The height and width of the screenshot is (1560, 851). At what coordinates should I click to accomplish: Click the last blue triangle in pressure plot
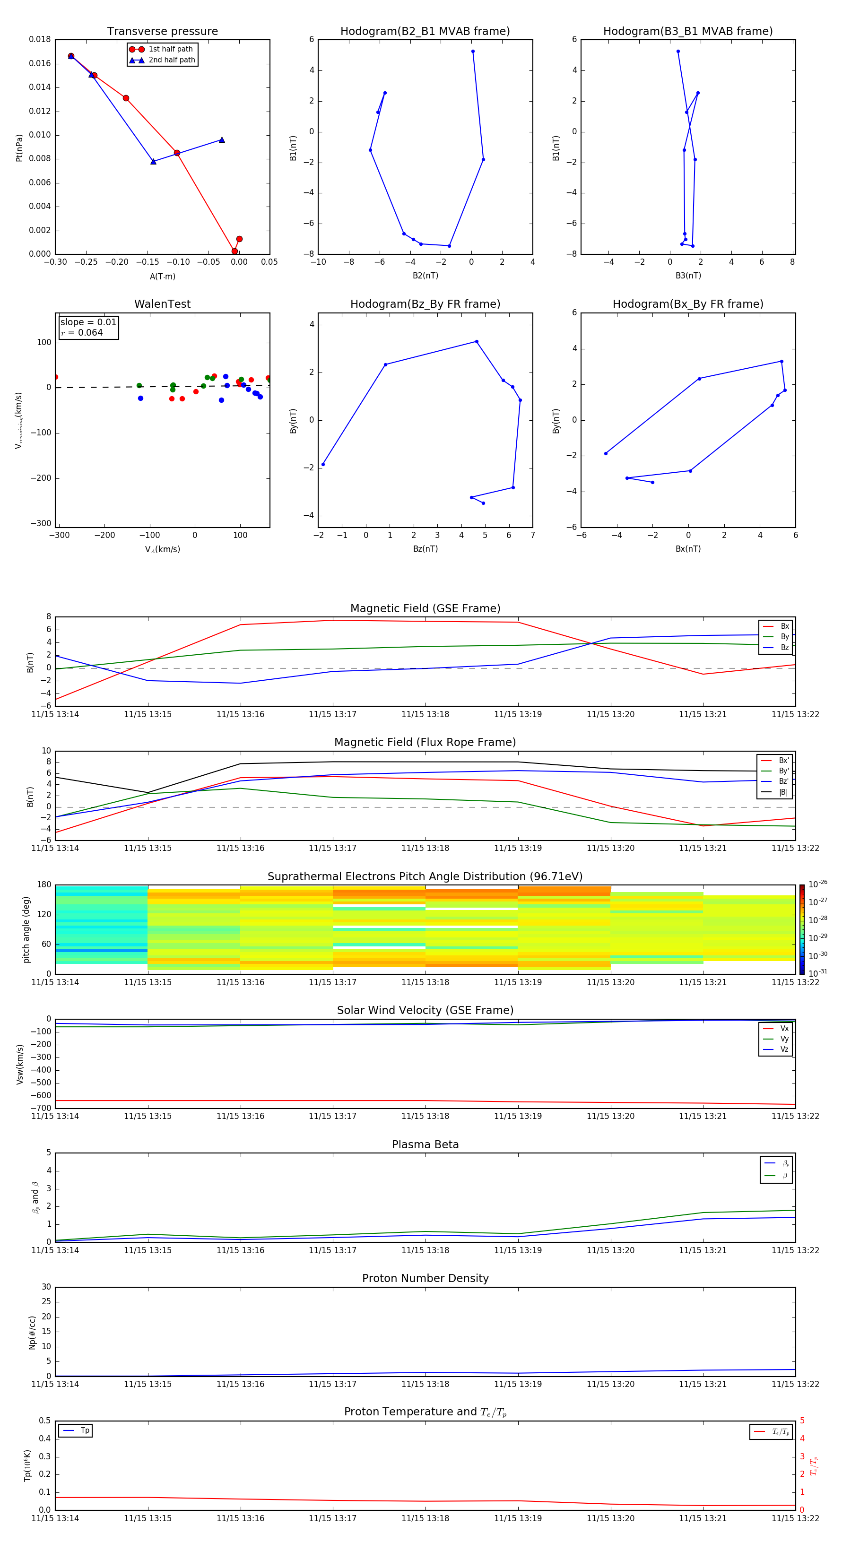(x=222, y=140)
